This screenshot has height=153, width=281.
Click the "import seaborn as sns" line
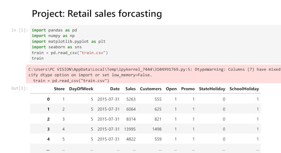coord(57,47)
